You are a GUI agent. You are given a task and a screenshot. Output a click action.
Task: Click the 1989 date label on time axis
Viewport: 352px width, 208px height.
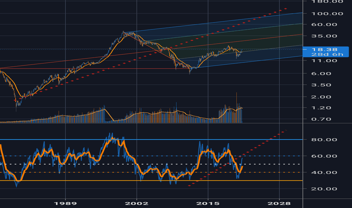(x=65, y=203)
